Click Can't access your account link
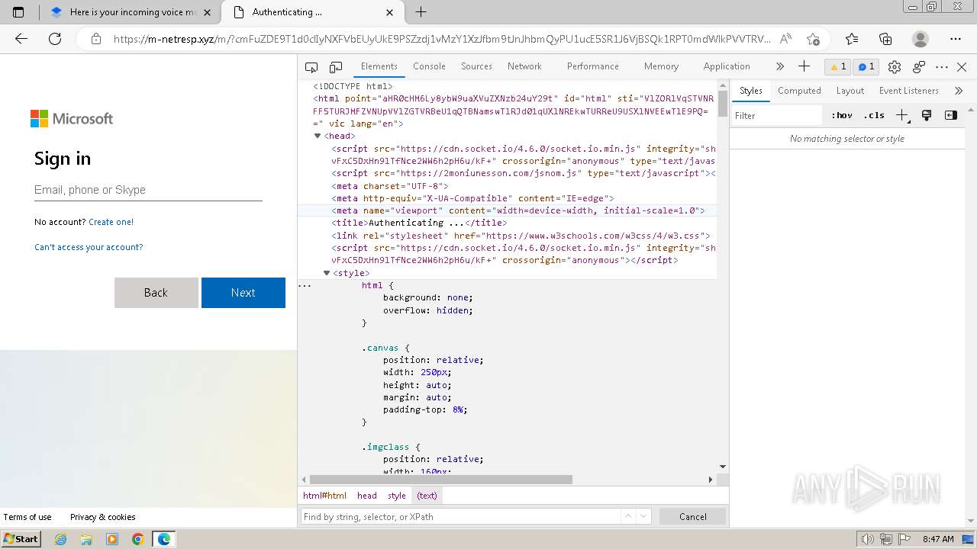 [89, 247]
